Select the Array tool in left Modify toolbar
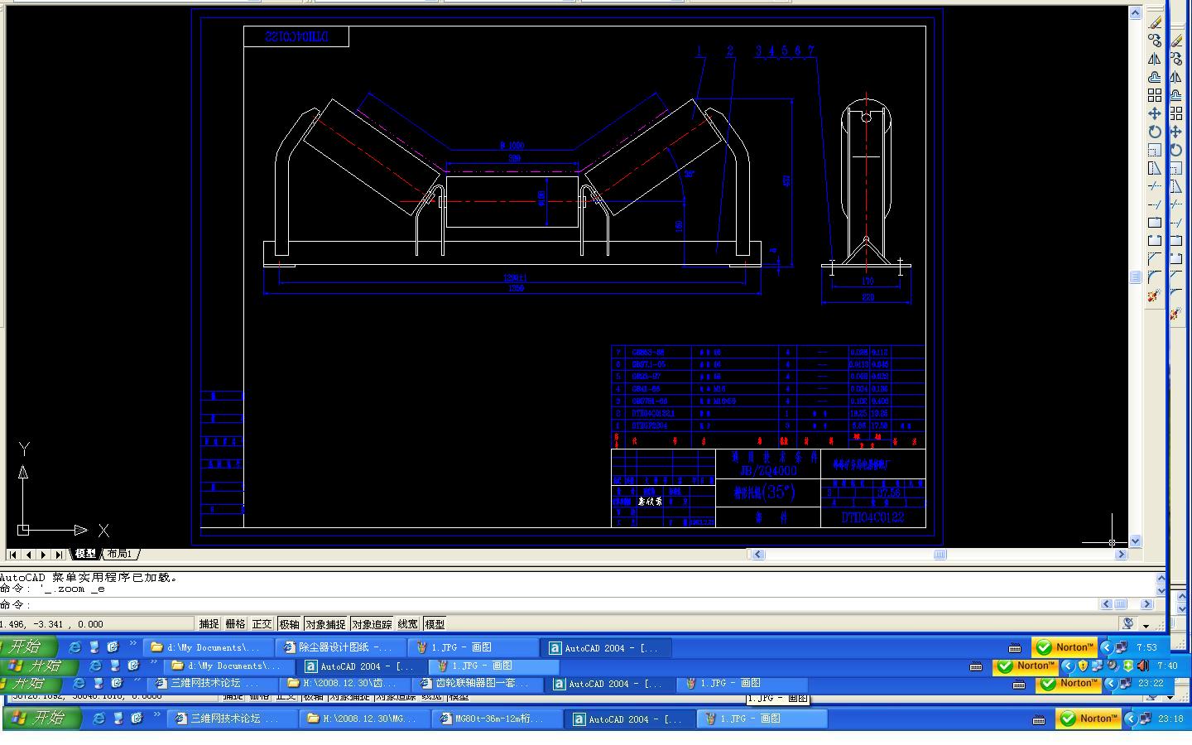Image resolution: width=1192 pixels, height=745 pixels. [1155, 95]
